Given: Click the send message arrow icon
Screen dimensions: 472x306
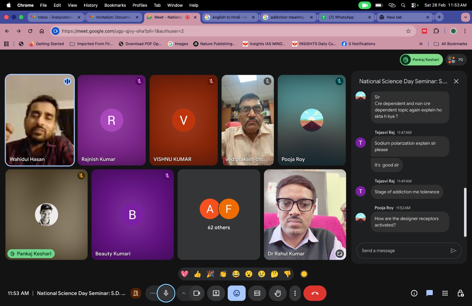Looking at the screenshot, I should 453,251.
